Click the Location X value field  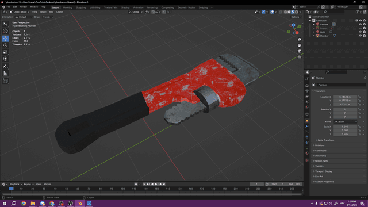(345, 97)
